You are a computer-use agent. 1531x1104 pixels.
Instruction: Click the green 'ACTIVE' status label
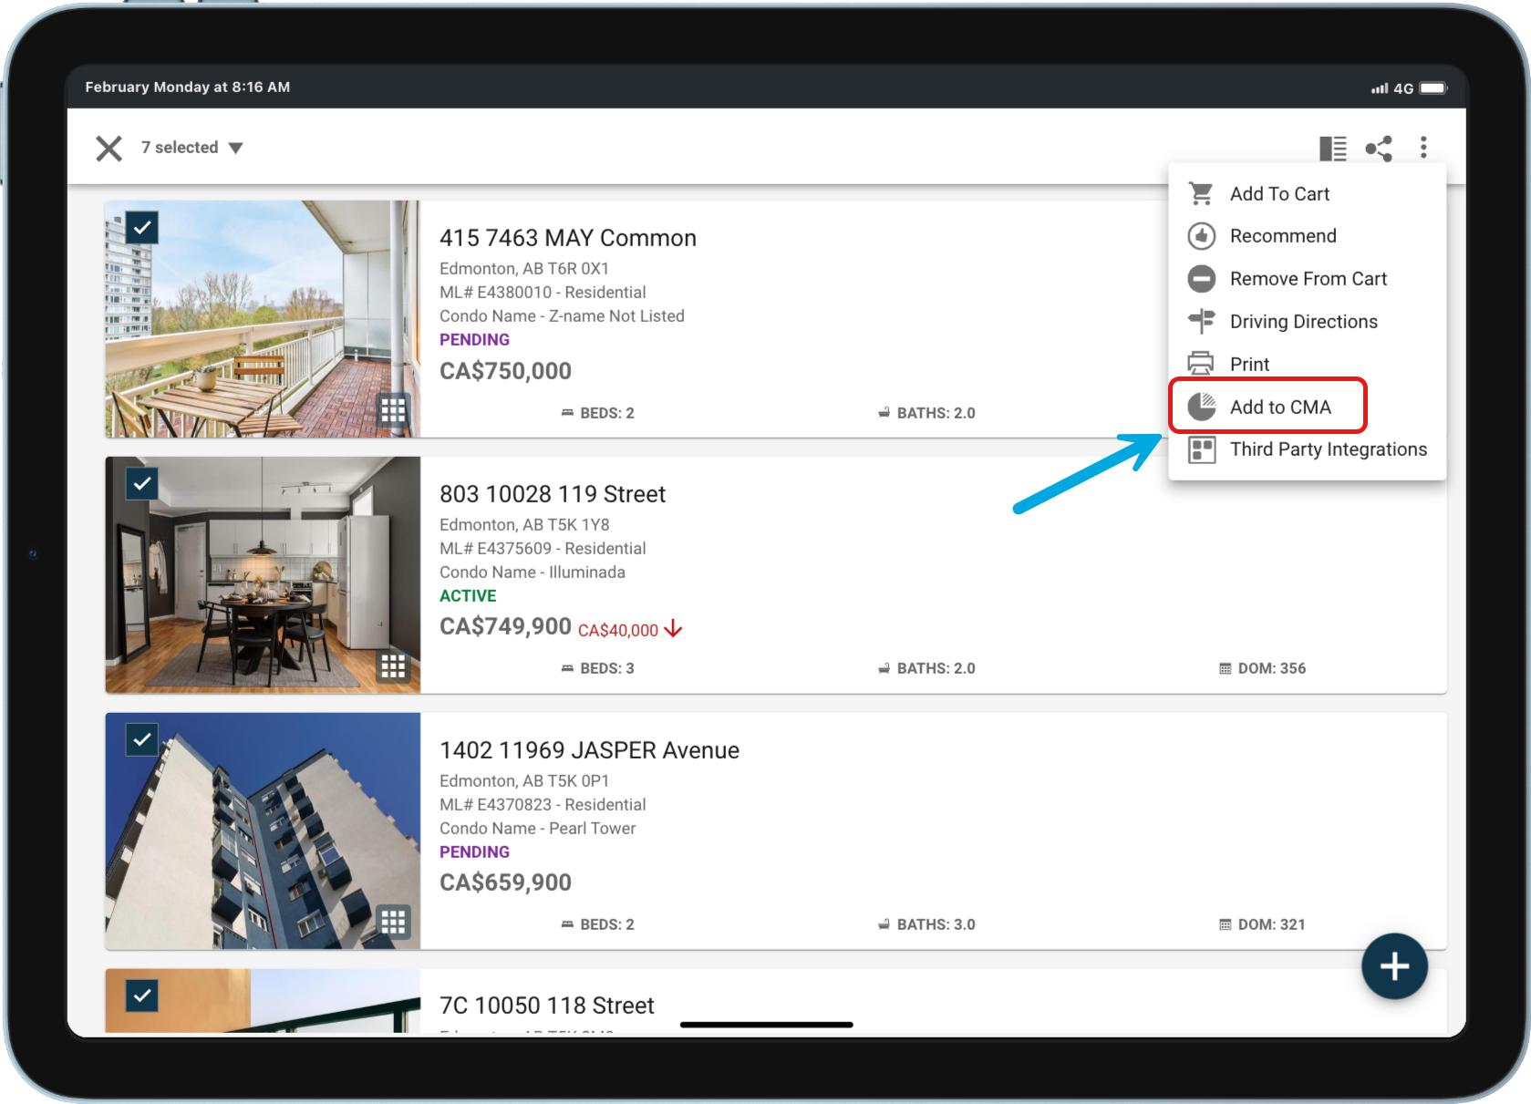tap(468, 596)
